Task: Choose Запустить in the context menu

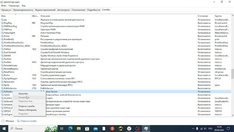Action: coord(23,93)
